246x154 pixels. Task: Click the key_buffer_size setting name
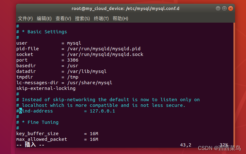point(37,134)
